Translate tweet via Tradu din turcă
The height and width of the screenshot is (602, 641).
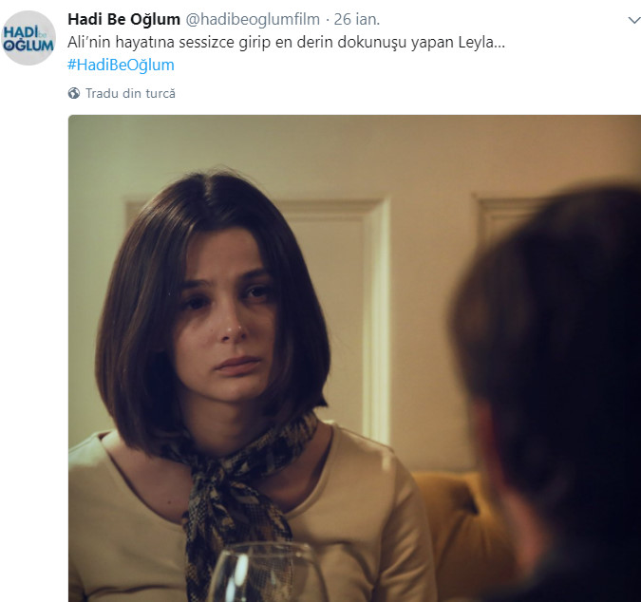pos(130,93)
